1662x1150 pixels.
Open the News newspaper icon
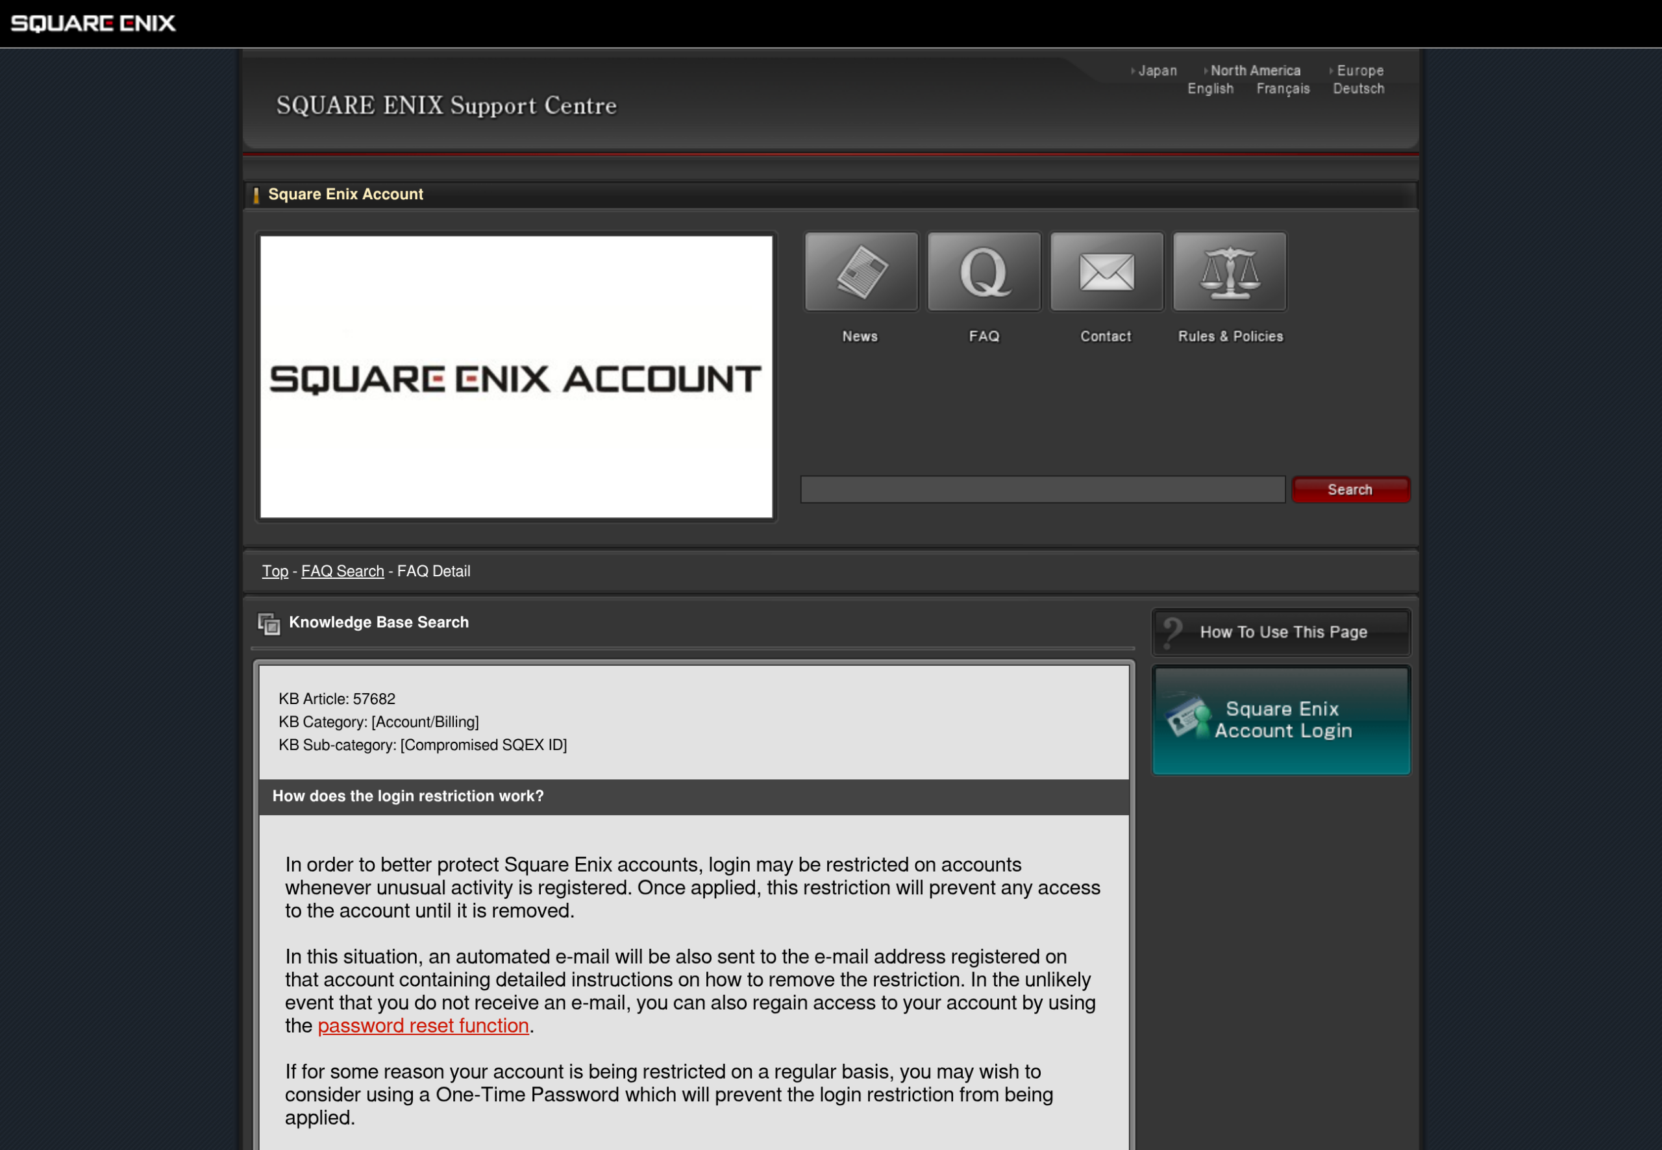click(x=862, y=272)
